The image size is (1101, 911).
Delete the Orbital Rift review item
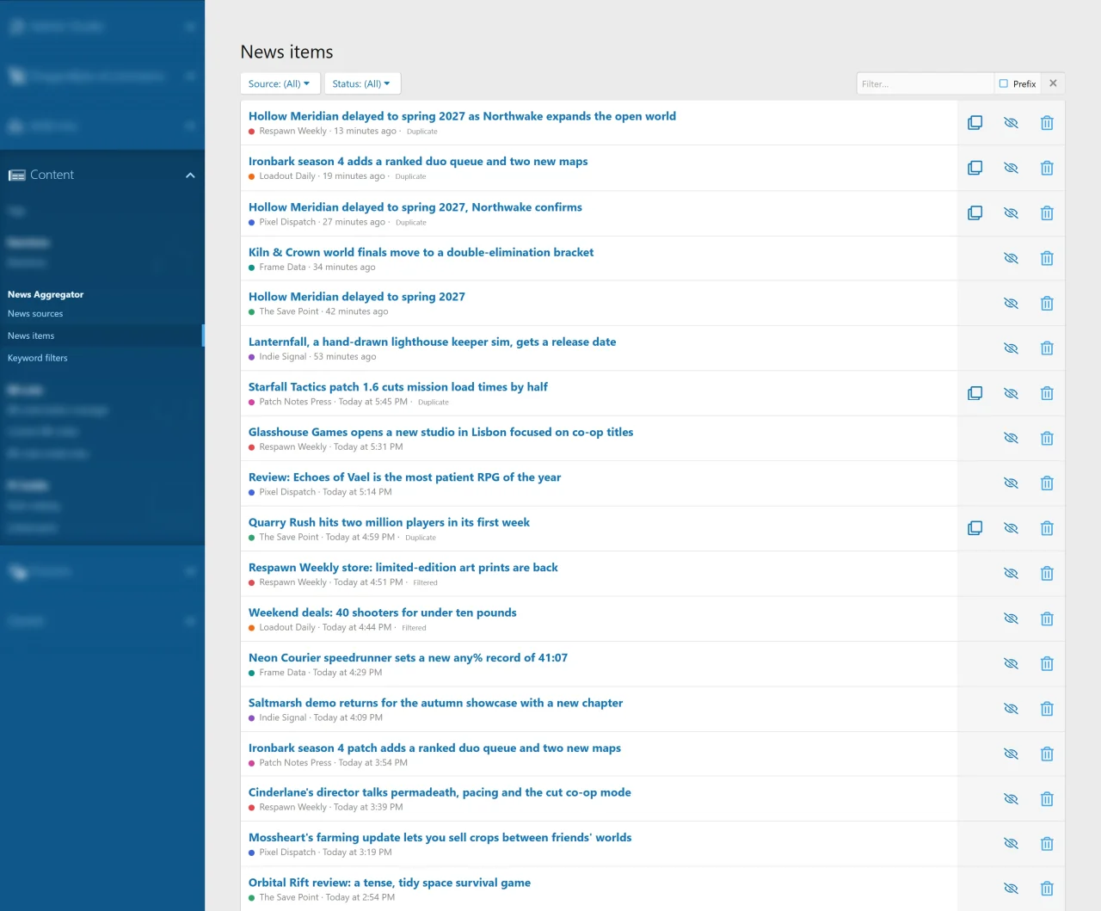[x=1047, y=889]
